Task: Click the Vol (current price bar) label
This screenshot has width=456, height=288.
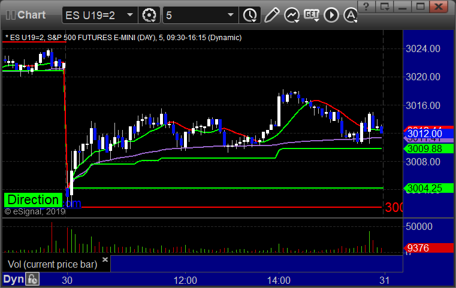Action: click(52, 264)
